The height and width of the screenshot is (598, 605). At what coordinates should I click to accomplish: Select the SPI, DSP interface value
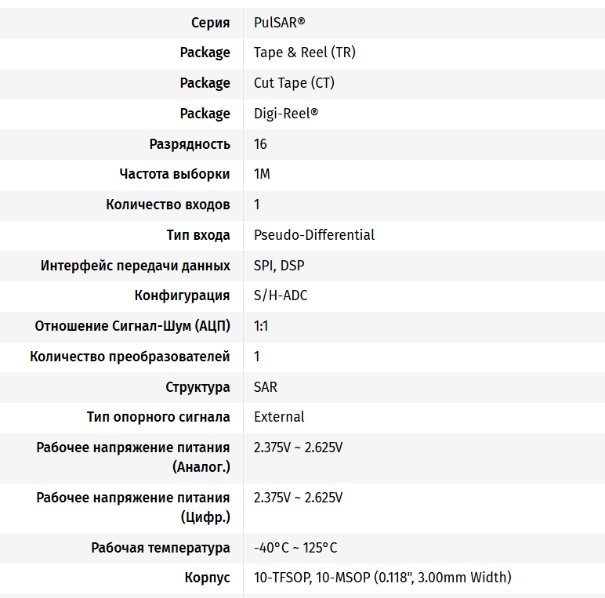tap(279, 266)
